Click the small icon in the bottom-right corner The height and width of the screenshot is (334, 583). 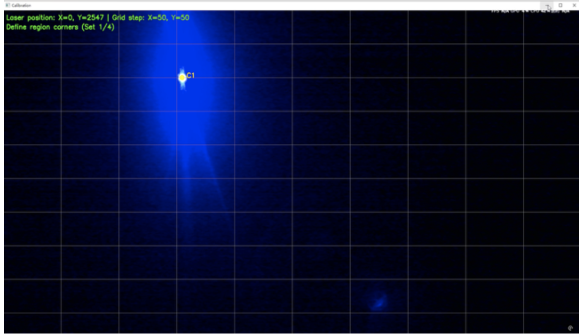coord(570,328)
